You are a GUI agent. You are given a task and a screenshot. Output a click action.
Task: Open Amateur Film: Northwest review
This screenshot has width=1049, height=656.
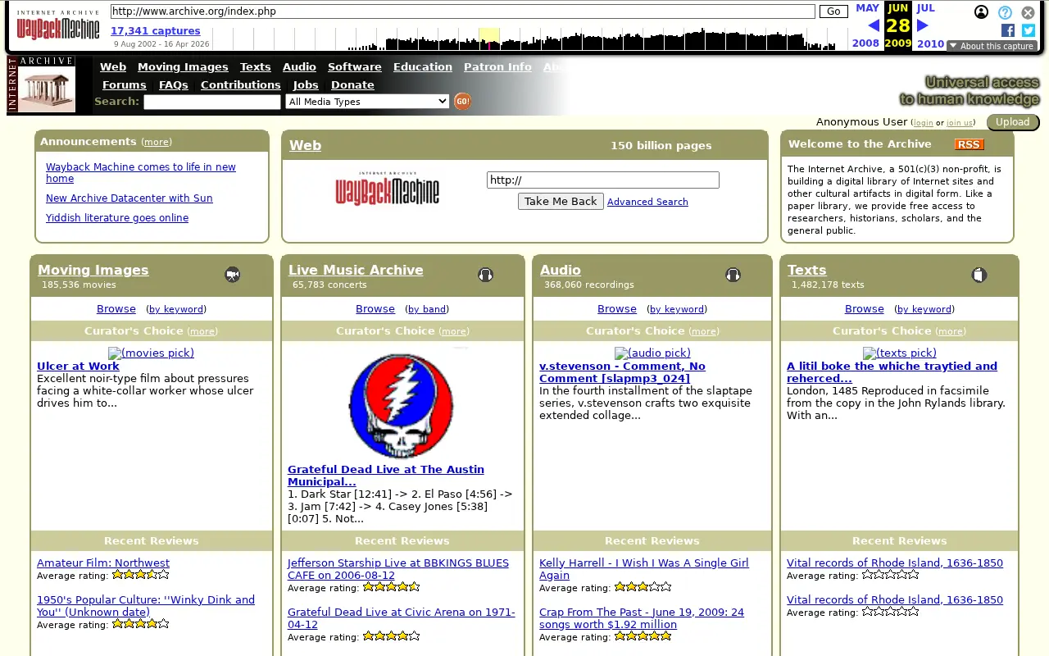coord(103,563)
